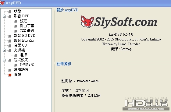Click the Copyright 2002 - 2009 SlySoft line
Screen dimensions: 171x112
[121, 39]
